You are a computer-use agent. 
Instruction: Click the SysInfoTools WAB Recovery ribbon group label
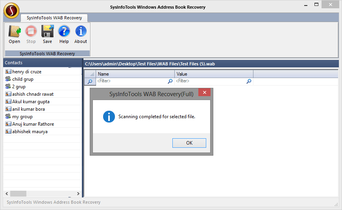coord(47,54)
